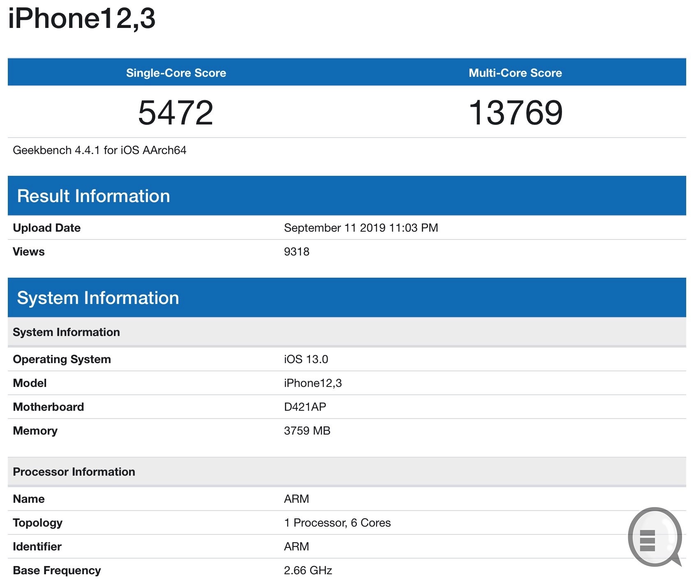This screenshot has height=580, width=694.
Task: Click the Model row label
Action: pos(30,383)
